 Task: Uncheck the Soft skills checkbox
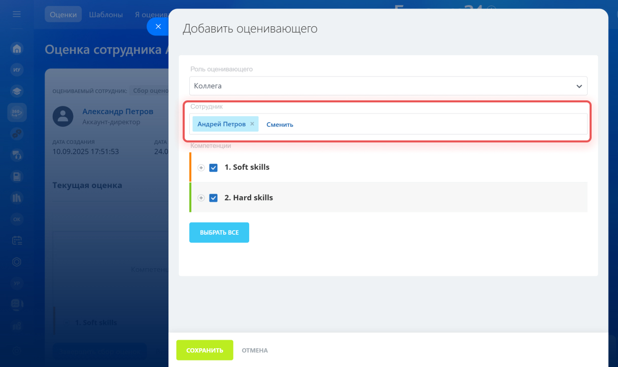214,167
